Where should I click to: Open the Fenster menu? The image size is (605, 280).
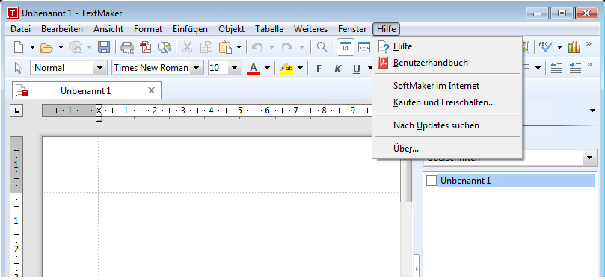[352, 29]
